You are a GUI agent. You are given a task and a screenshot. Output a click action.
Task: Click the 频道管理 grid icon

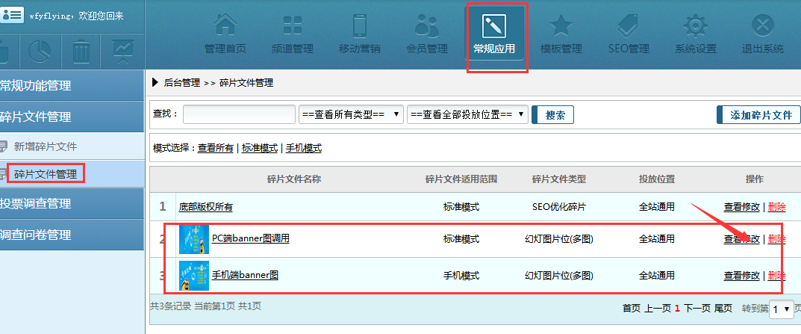tap(292, 28)
